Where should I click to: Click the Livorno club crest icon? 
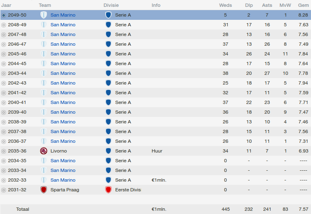click(44, 151)
